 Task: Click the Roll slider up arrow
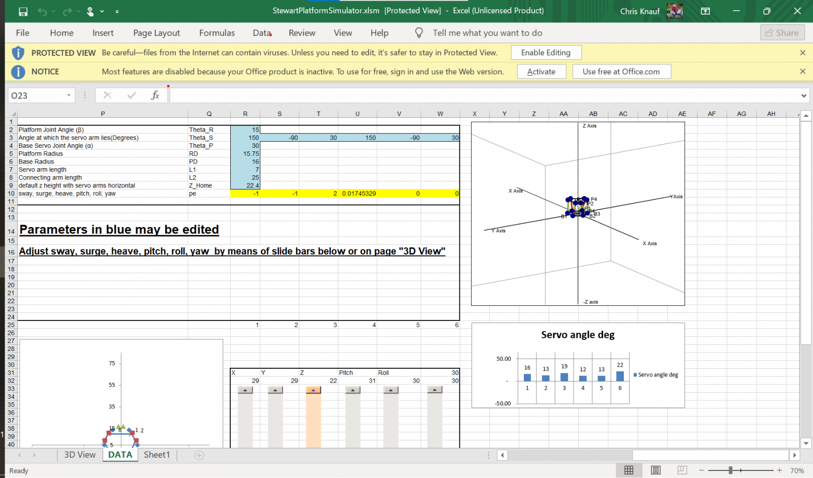coord(391,390)
